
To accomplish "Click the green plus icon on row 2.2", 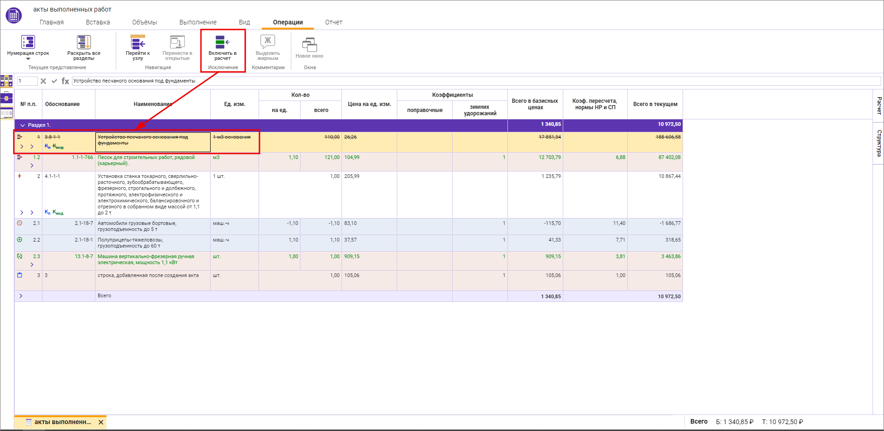I will (x=20, y=240).
